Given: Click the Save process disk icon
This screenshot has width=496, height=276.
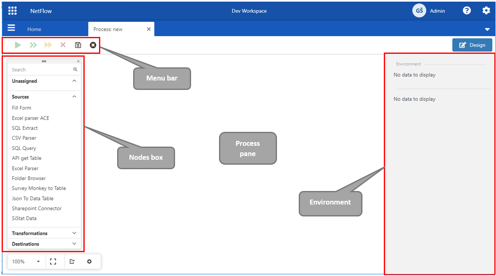Looking at the screenshot, I should [x=78, y=45].
